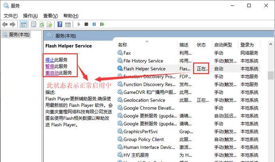Image resolution: width=275 pixels, height=162 pixels.
Task: Click the Human Interface Devic... service name
Action: pos(149,147)
